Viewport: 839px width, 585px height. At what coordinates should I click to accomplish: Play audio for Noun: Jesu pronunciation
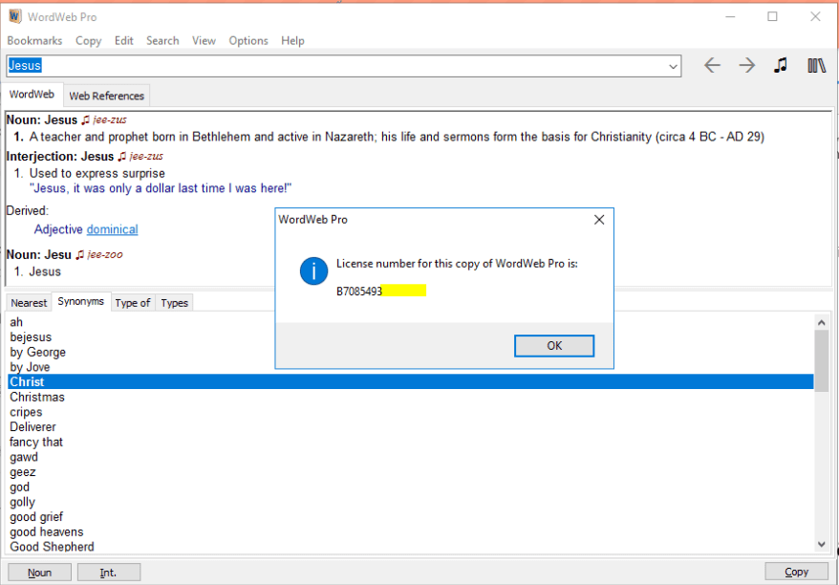click(x=79, y=255)
